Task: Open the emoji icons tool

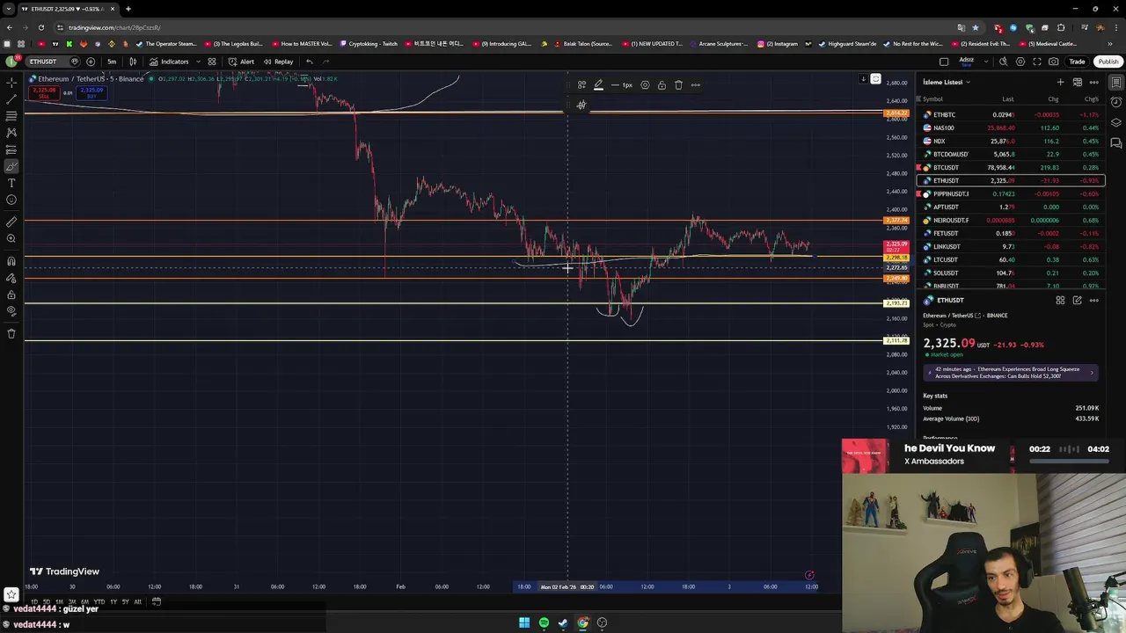Action: coord(11,200)
